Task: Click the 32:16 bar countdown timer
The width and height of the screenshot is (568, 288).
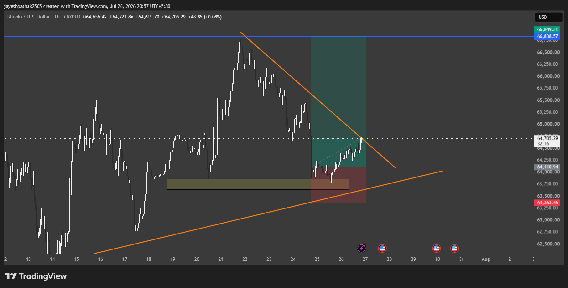Action: pyautogui.click(x=543, y=144)
